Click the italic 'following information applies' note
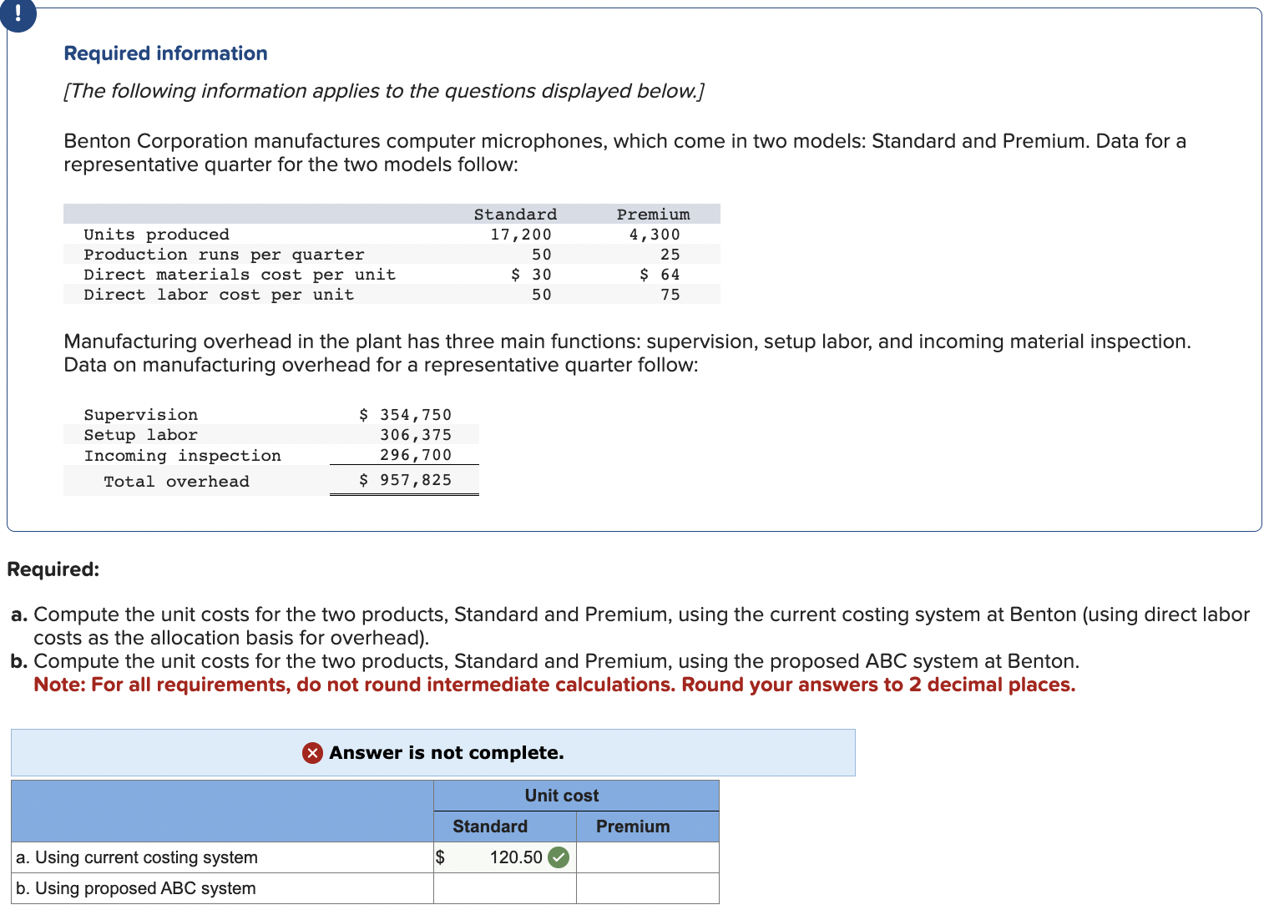 click(x=384, y=91)
